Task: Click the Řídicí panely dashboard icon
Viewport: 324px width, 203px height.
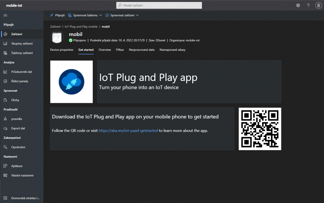Action: point(5,81)
